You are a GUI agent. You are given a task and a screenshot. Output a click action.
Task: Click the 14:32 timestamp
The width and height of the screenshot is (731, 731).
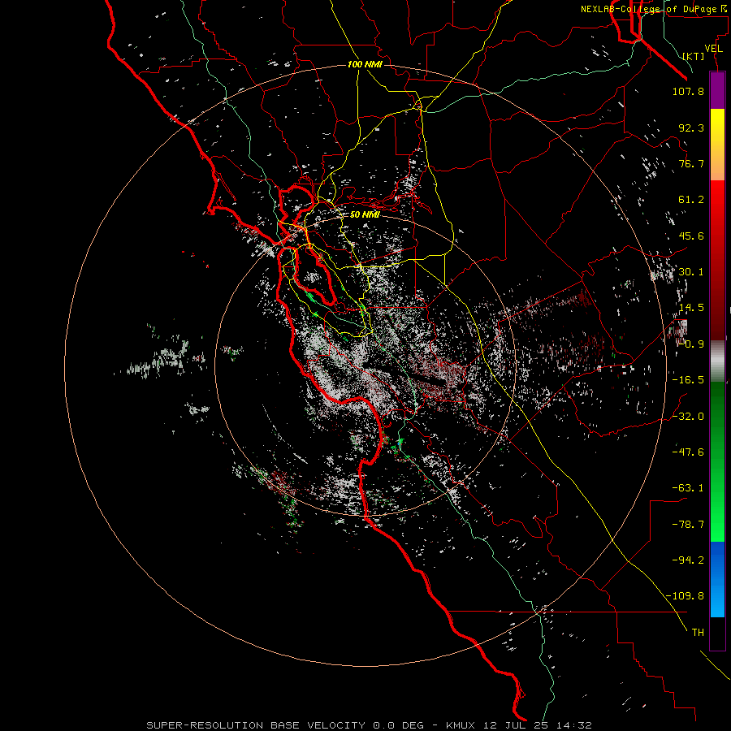pyautogui.click(x=576, y=725)
